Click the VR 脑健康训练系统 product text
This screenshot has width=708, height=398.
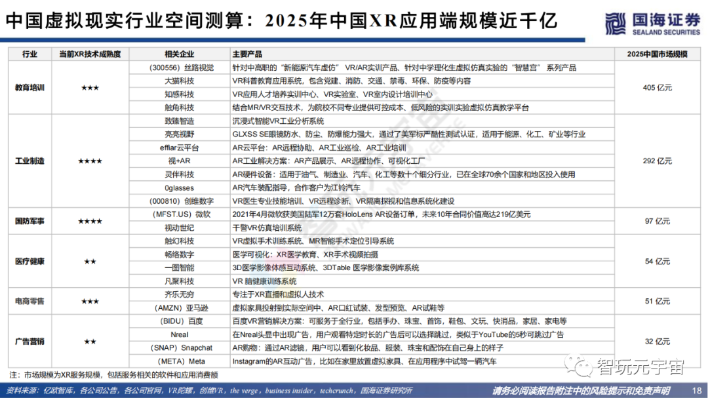tap(264, 281)
